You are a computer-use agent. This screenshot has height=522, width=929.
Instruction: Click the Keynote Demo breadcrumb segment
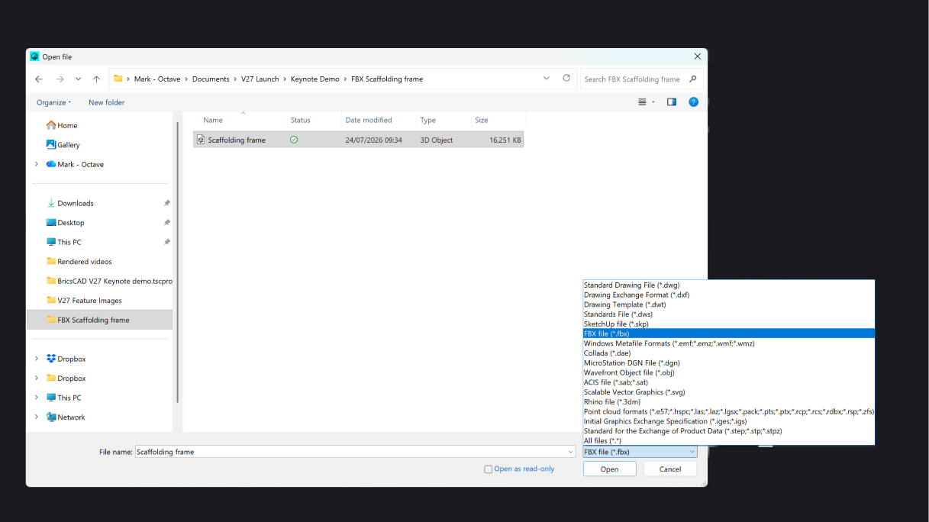315,79
